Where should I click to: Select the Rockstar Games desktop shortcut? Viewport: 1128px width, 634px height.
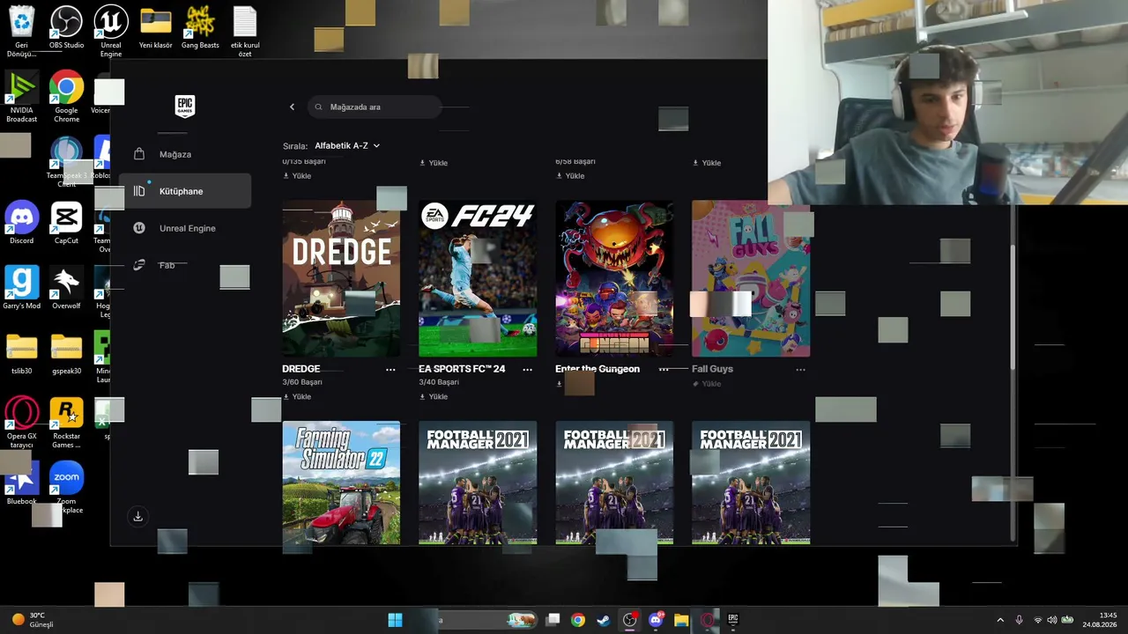point(66,423)
